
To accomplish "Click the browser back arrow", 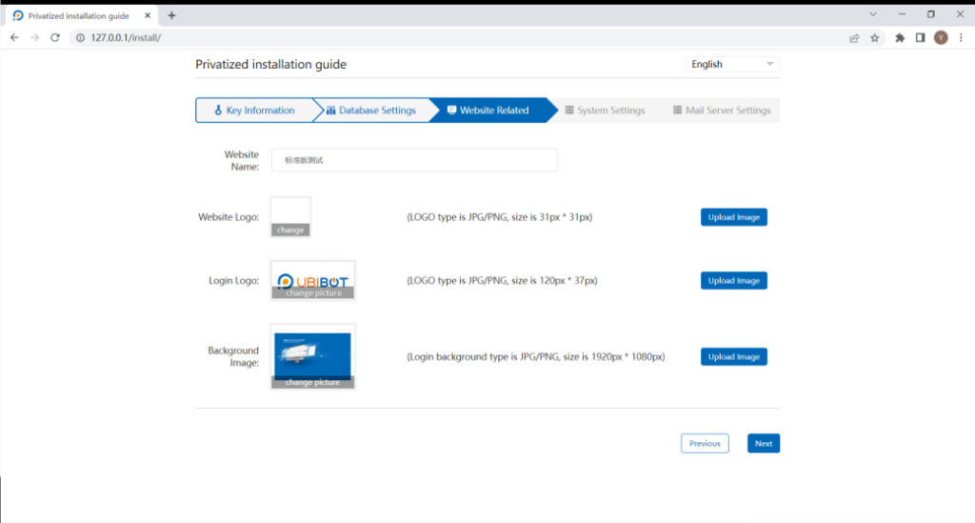I will click(x=14, y=37).
